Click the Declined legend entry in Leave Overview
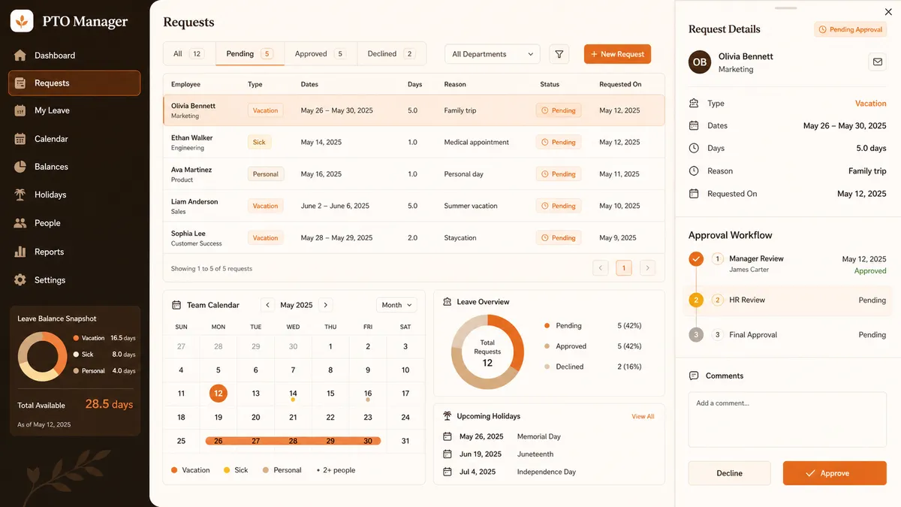Image resolution: width=901 pixels, height=507 pixels. 592,367
